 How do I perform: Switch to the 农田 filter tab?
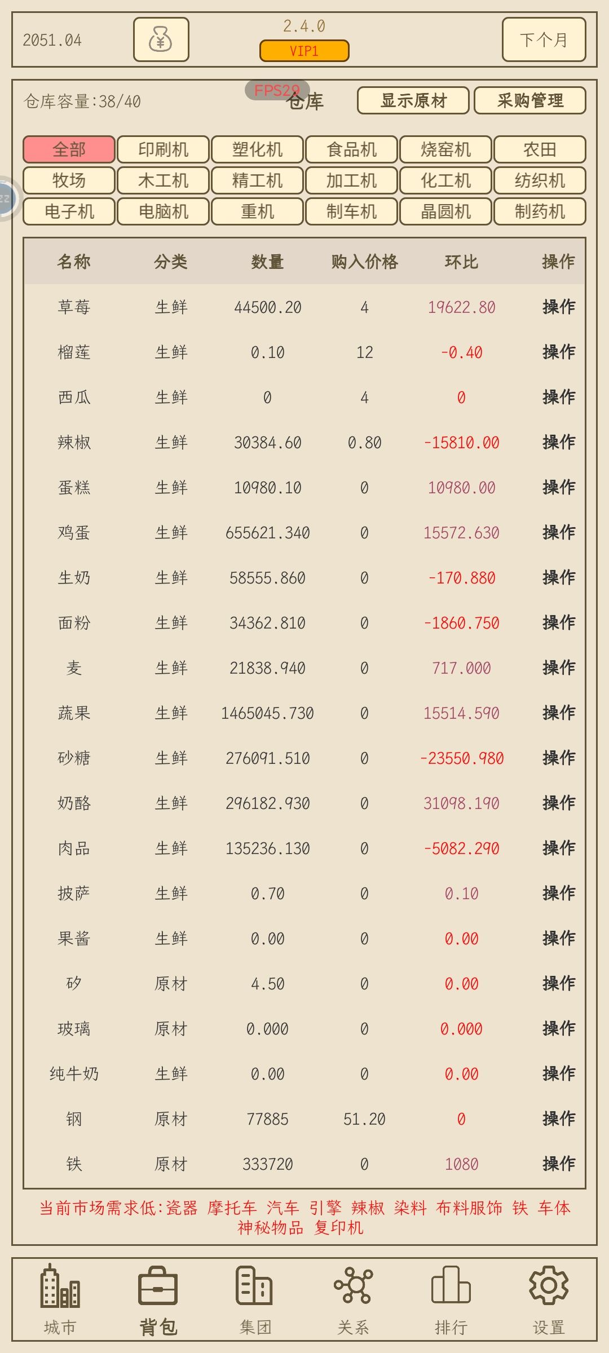[540, 149]
